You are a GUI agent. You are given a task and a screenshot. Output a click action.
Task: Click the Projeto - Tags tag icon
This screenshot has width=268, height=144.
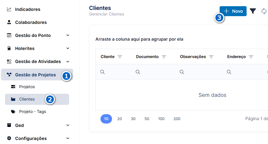click(x=13, y=112)
